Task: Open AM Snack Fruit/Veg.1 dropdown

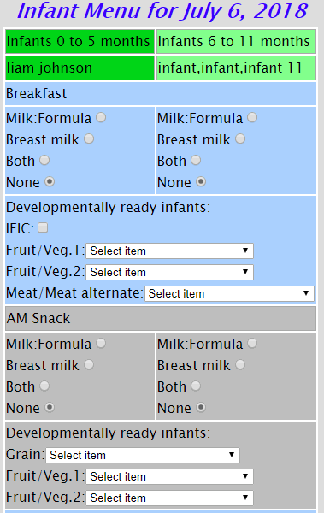Action: coord(169,477)
